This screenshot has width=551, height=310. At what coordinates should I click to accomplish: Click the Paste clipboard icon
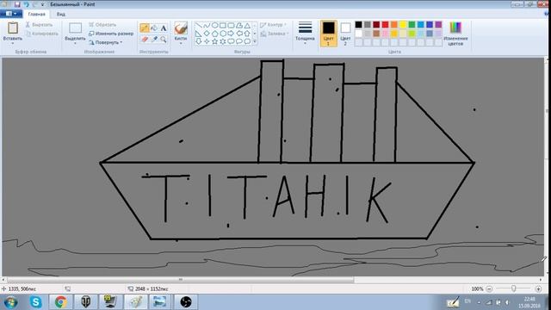13,28
